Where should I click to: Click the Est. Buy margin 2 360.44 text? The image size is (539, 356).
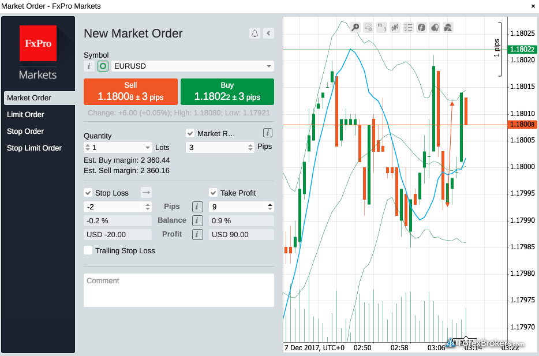(x=127, y=160)
